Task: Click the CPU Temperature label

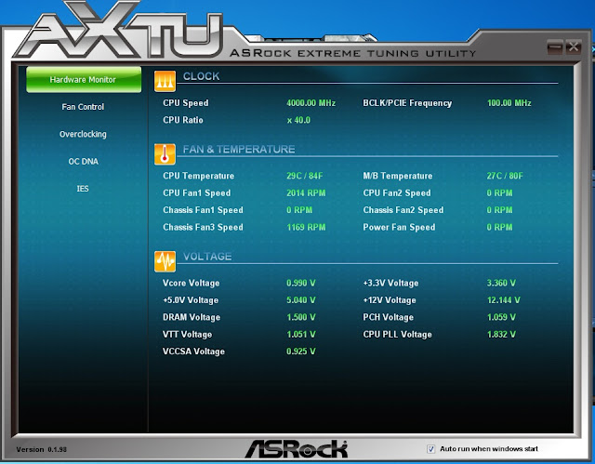Action: (198, 176)
